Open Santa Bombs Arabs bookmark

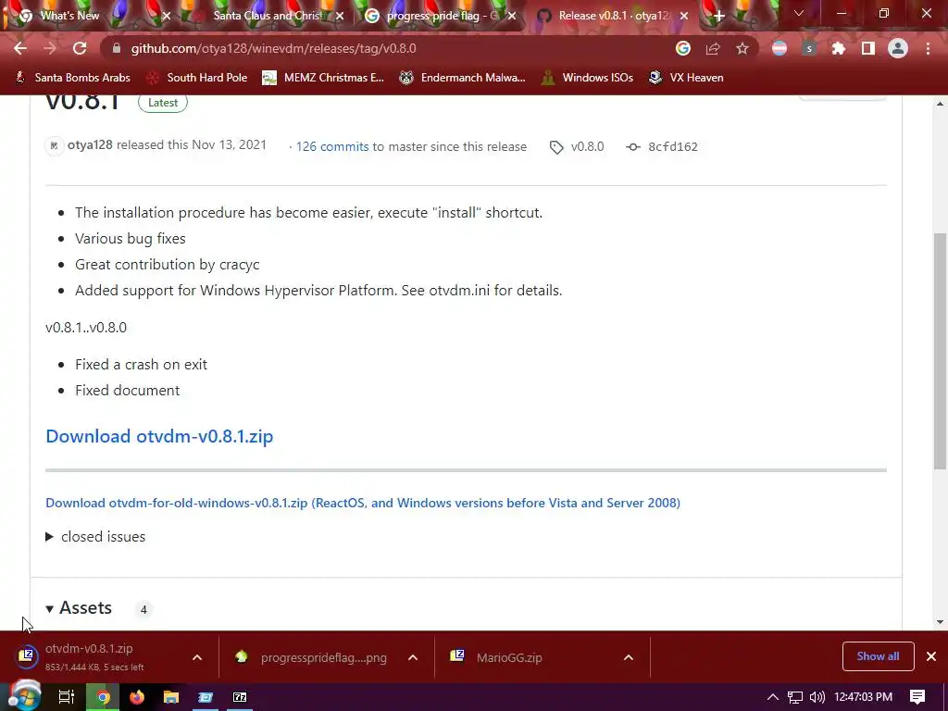72,78
